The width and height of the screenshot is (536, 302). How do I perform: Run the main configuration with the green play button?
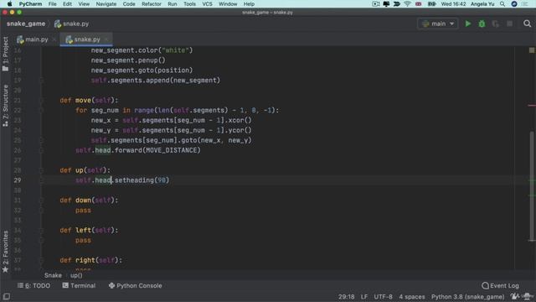468,23
